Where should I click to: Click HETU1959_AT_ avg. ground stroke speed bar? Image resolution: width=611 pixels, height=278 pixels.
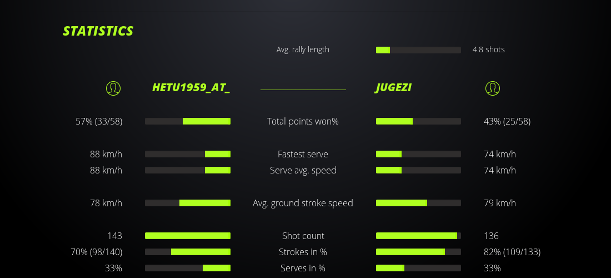click(x=188, y=203)
